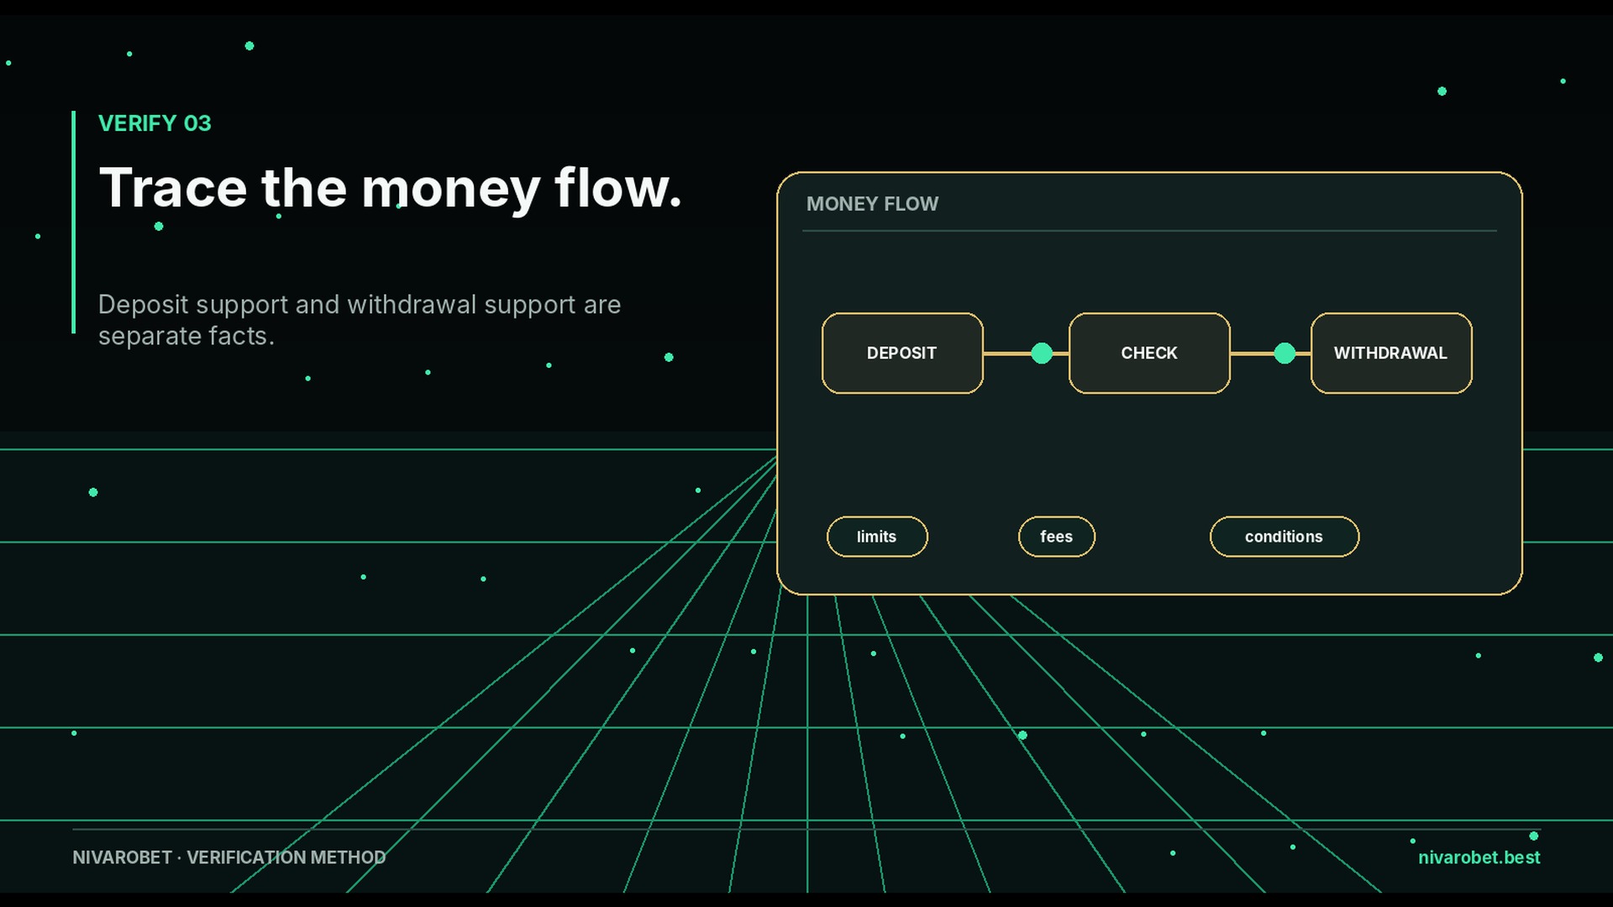Viewport: 1613px width, 907px height.
Task: Click connector dot between DEPOSIT and CHECK
Action: pos(1042,354)
